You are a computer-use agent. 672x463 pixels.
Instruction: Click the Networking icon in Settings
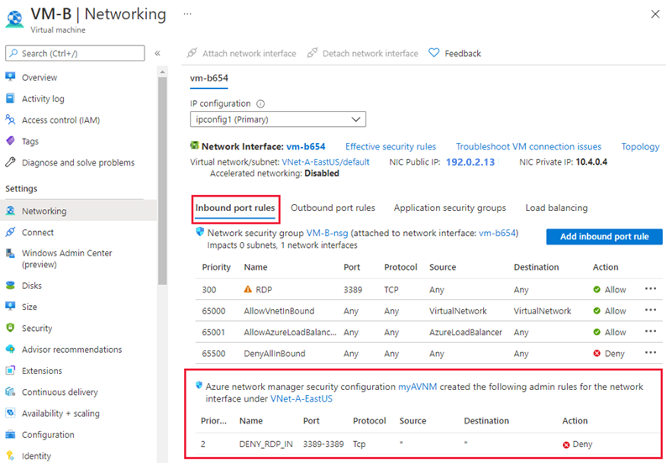pos(10,211)
